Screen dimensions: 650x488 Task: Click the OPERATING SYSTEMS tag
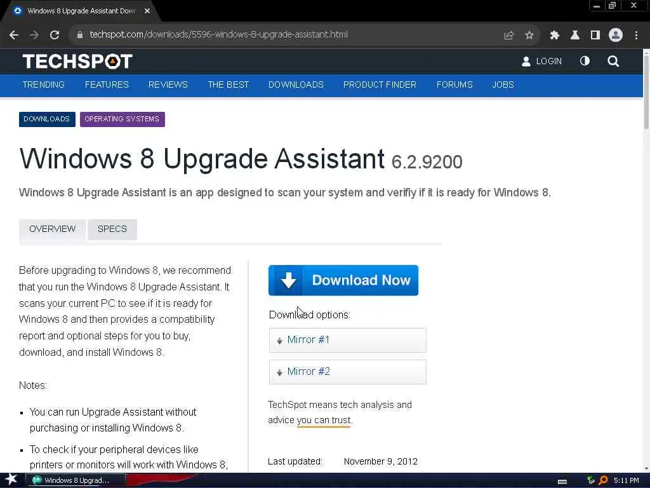(123, 119)
